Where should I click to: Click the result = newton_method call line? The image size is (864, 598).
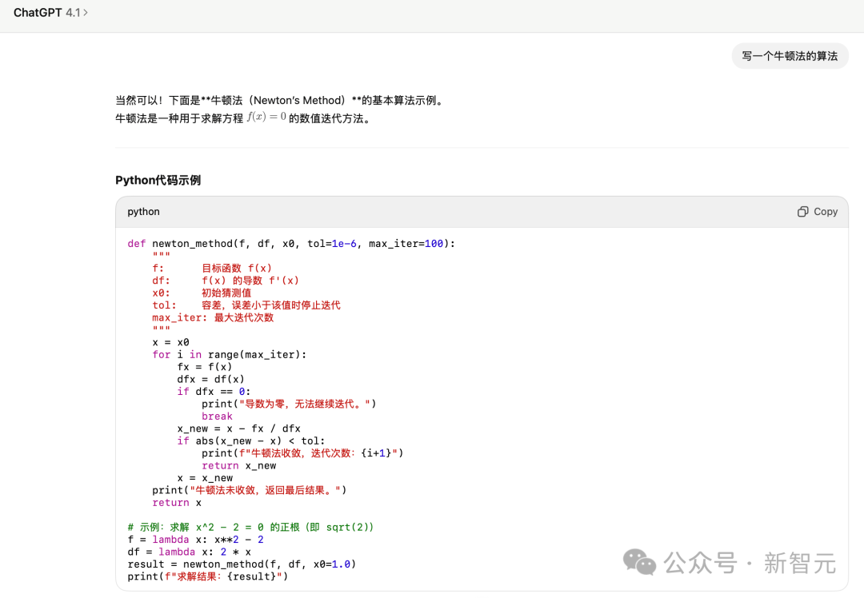click(241, 564)
